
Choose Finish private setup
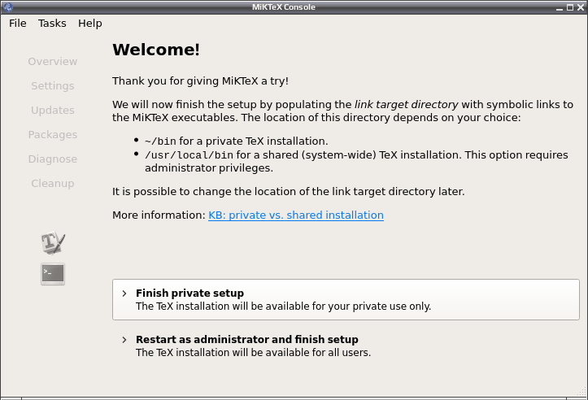(x=346, y=299)
